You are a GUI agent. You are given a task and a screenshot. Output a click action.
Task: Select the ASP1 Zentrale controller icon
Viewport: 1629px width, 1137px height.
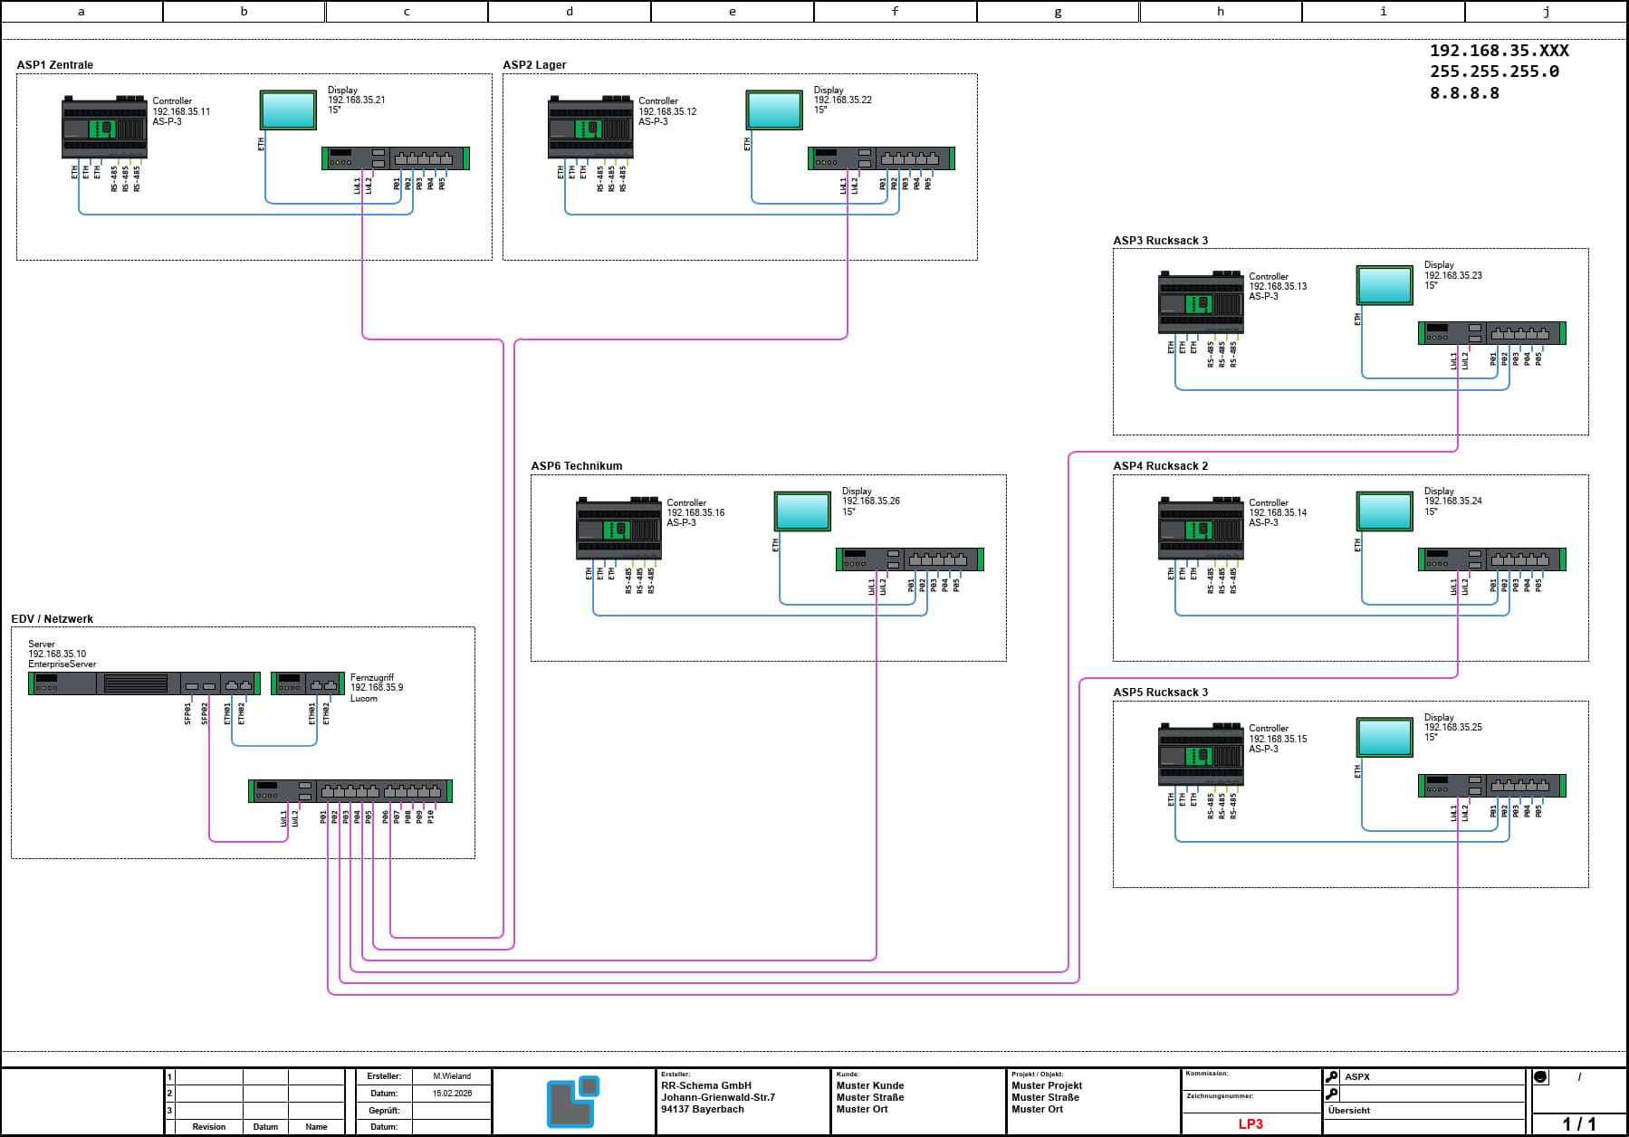coord(104,128)
